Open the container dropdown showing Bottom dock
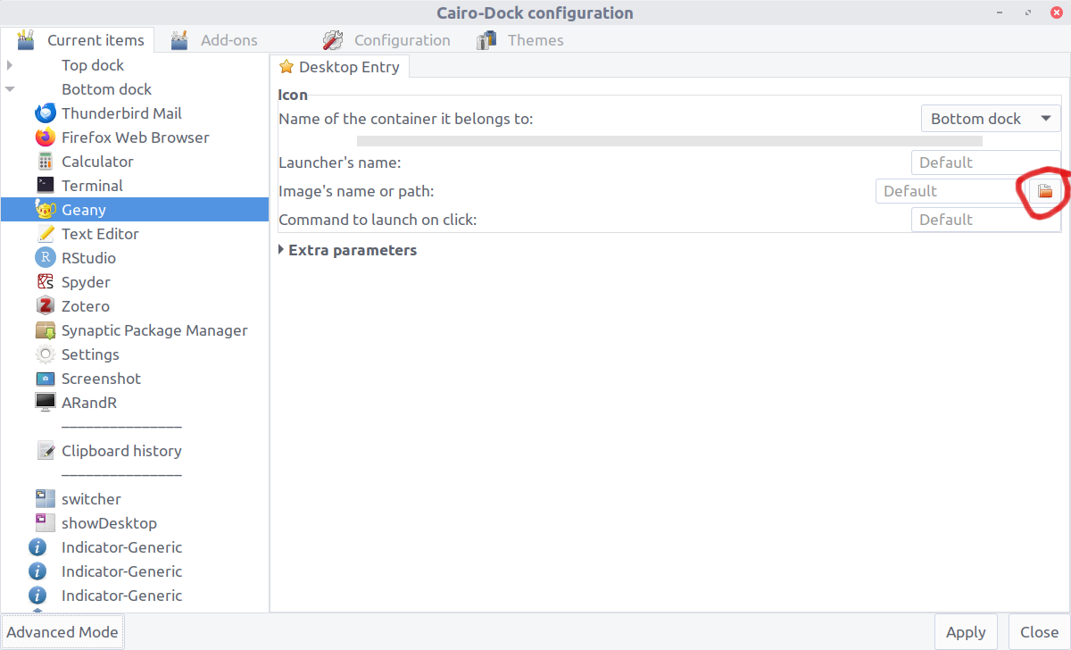The image size is (1071, 650). pyautogui.click(x=991, y=118)
